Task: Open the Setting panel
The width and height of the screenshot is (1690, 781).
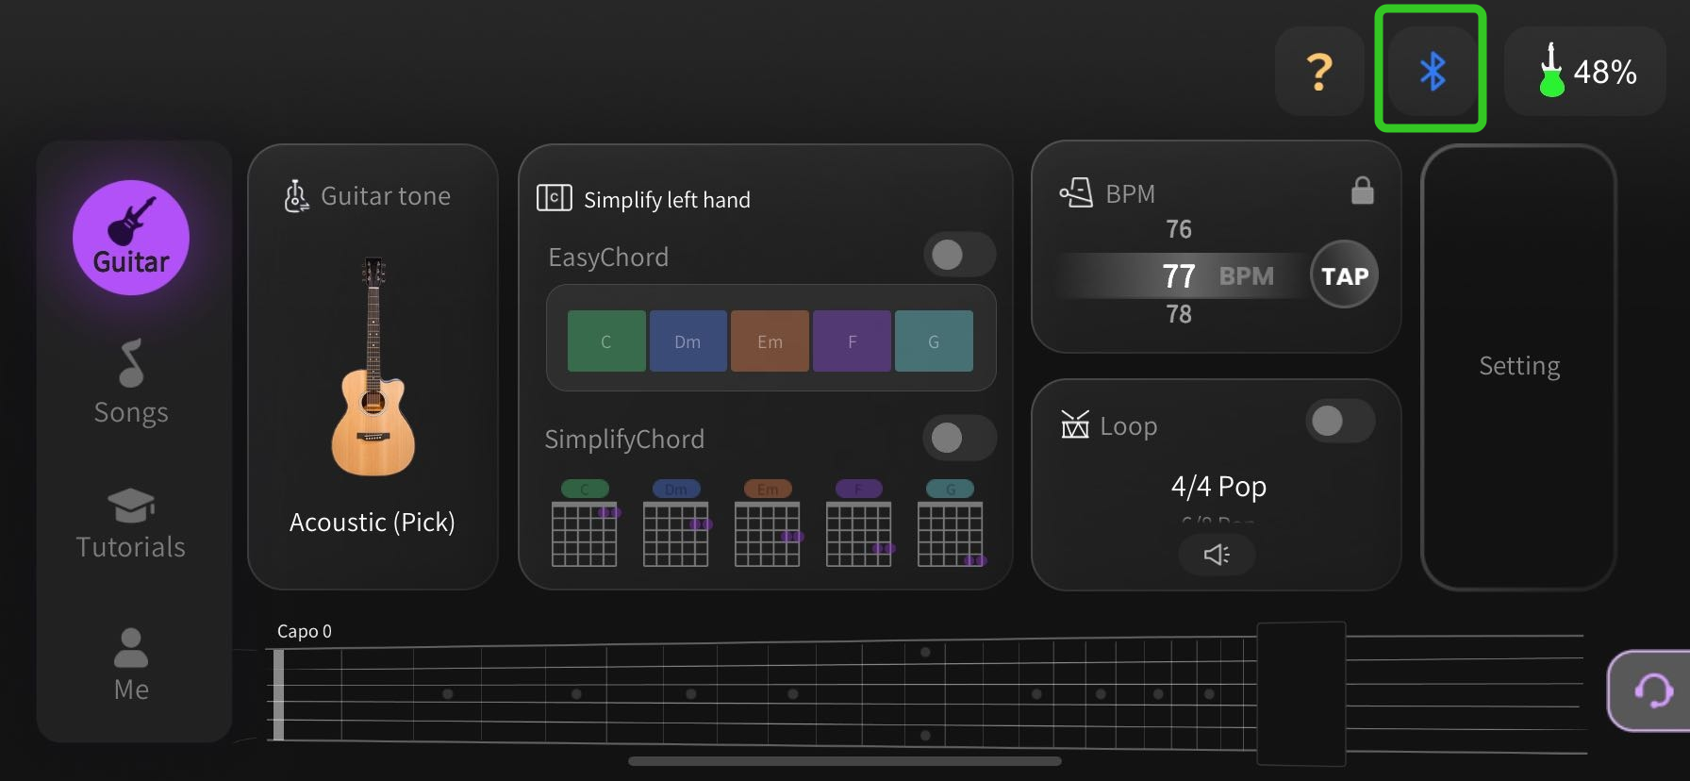Action: coord(1519,366)
